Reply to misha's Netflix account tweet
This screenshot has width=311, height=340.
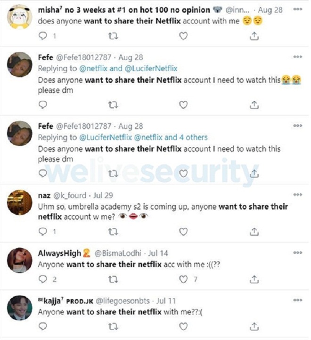point(43,36)
